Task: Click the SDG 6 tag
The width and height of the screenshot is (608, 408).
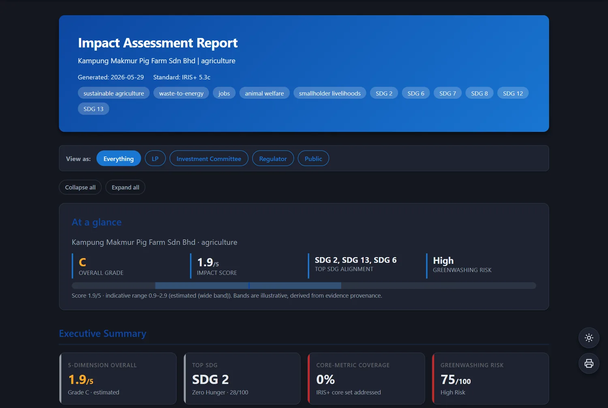Action: 416,93
